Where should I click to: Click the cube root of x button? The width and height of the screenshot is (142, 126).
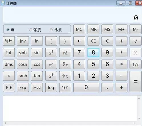65,76
